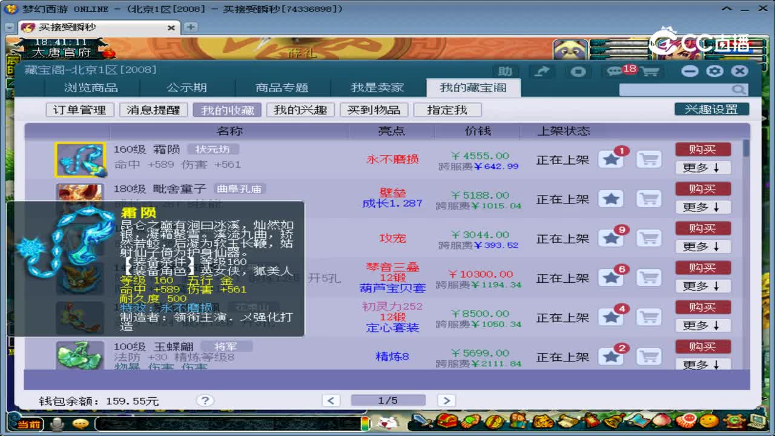Viewport: 775px width, 436px height.
Task: Switch to 浏览商品 tab
Action: (x=91, y=88)
